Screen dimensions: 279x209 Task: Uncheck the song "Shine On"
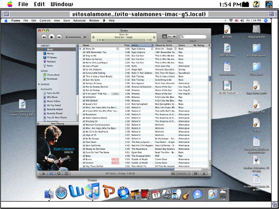[x=84, y=49]
